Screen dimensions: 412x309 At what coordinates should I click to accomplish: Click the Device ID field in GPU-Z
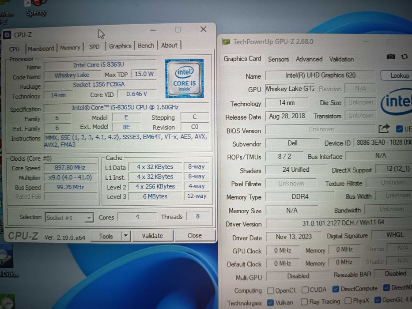pyautogui.click(x=383, y=143)
